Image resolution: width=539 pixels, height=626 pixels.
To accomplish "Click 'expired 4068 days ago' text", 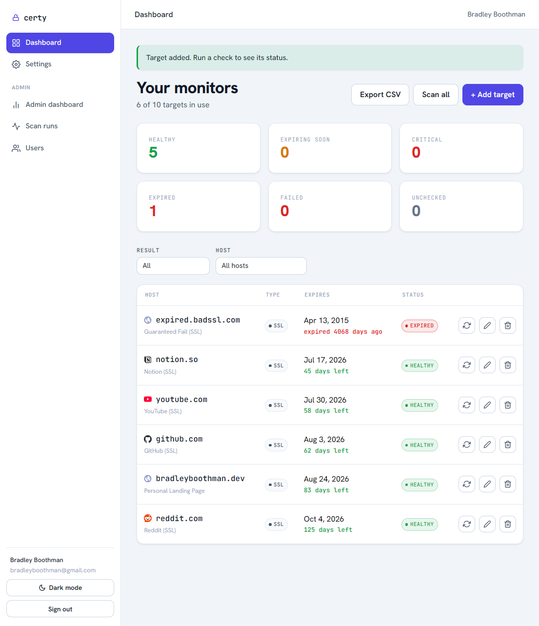I will tap(343, 332).
